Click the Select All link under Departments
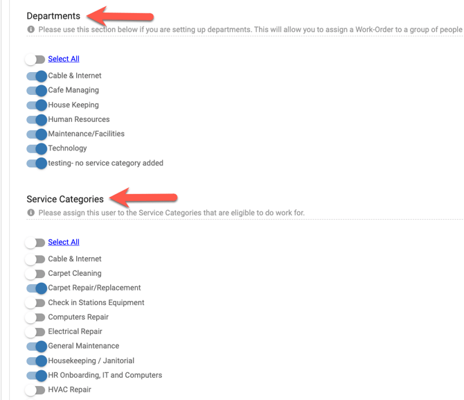 click(x=64, y=59)
